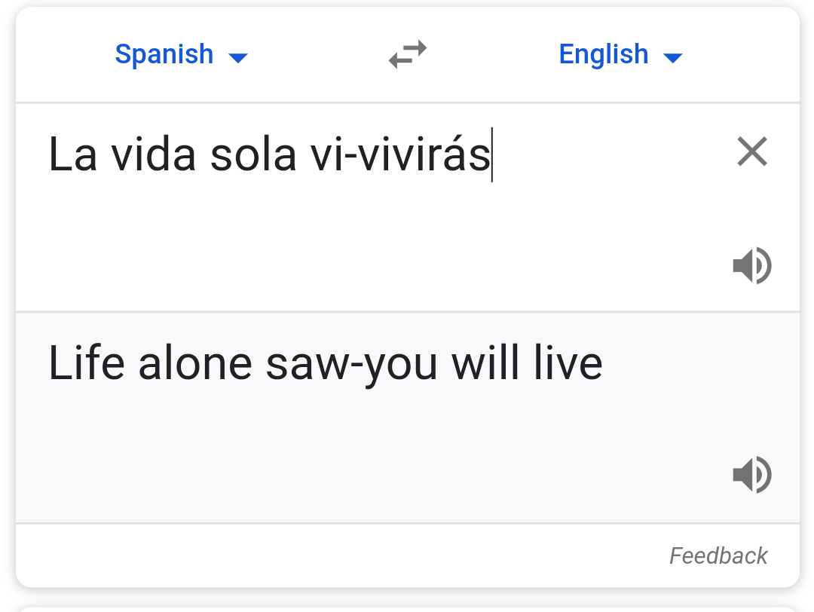The width and height of the screenshot is (814, 612).
Task: Swap the Spanish and English languages
Action: click(x=408, y=54)
